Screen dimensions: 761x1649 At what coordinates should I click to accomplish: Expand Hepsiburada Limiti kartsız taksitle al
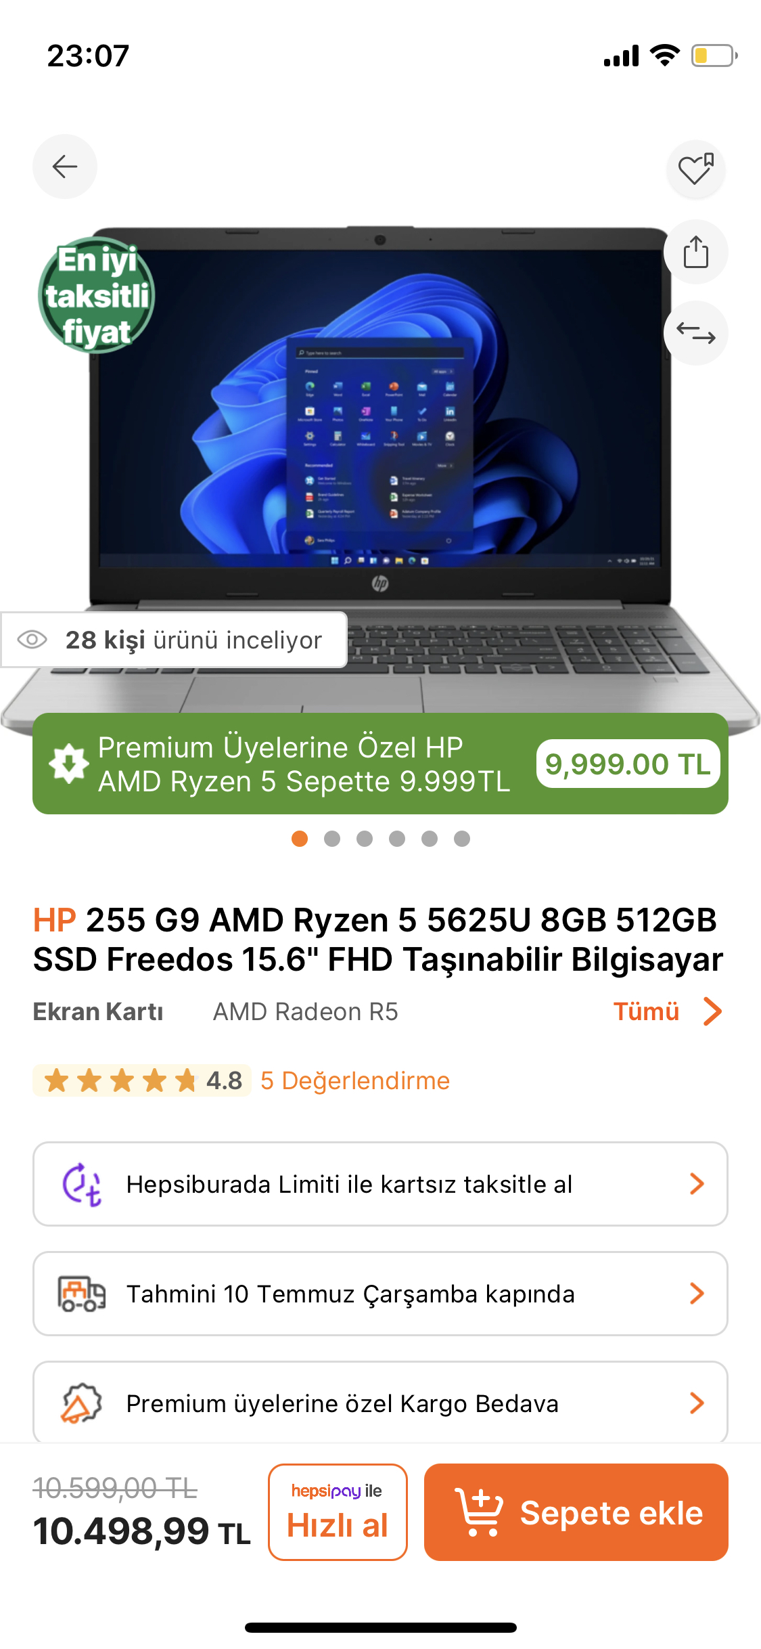click(x=380, y=1184)
